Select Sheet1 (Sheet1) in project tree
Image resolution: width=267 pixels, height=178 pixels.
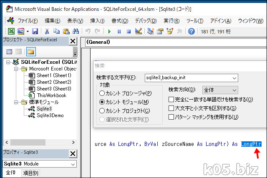coord(54,75)
